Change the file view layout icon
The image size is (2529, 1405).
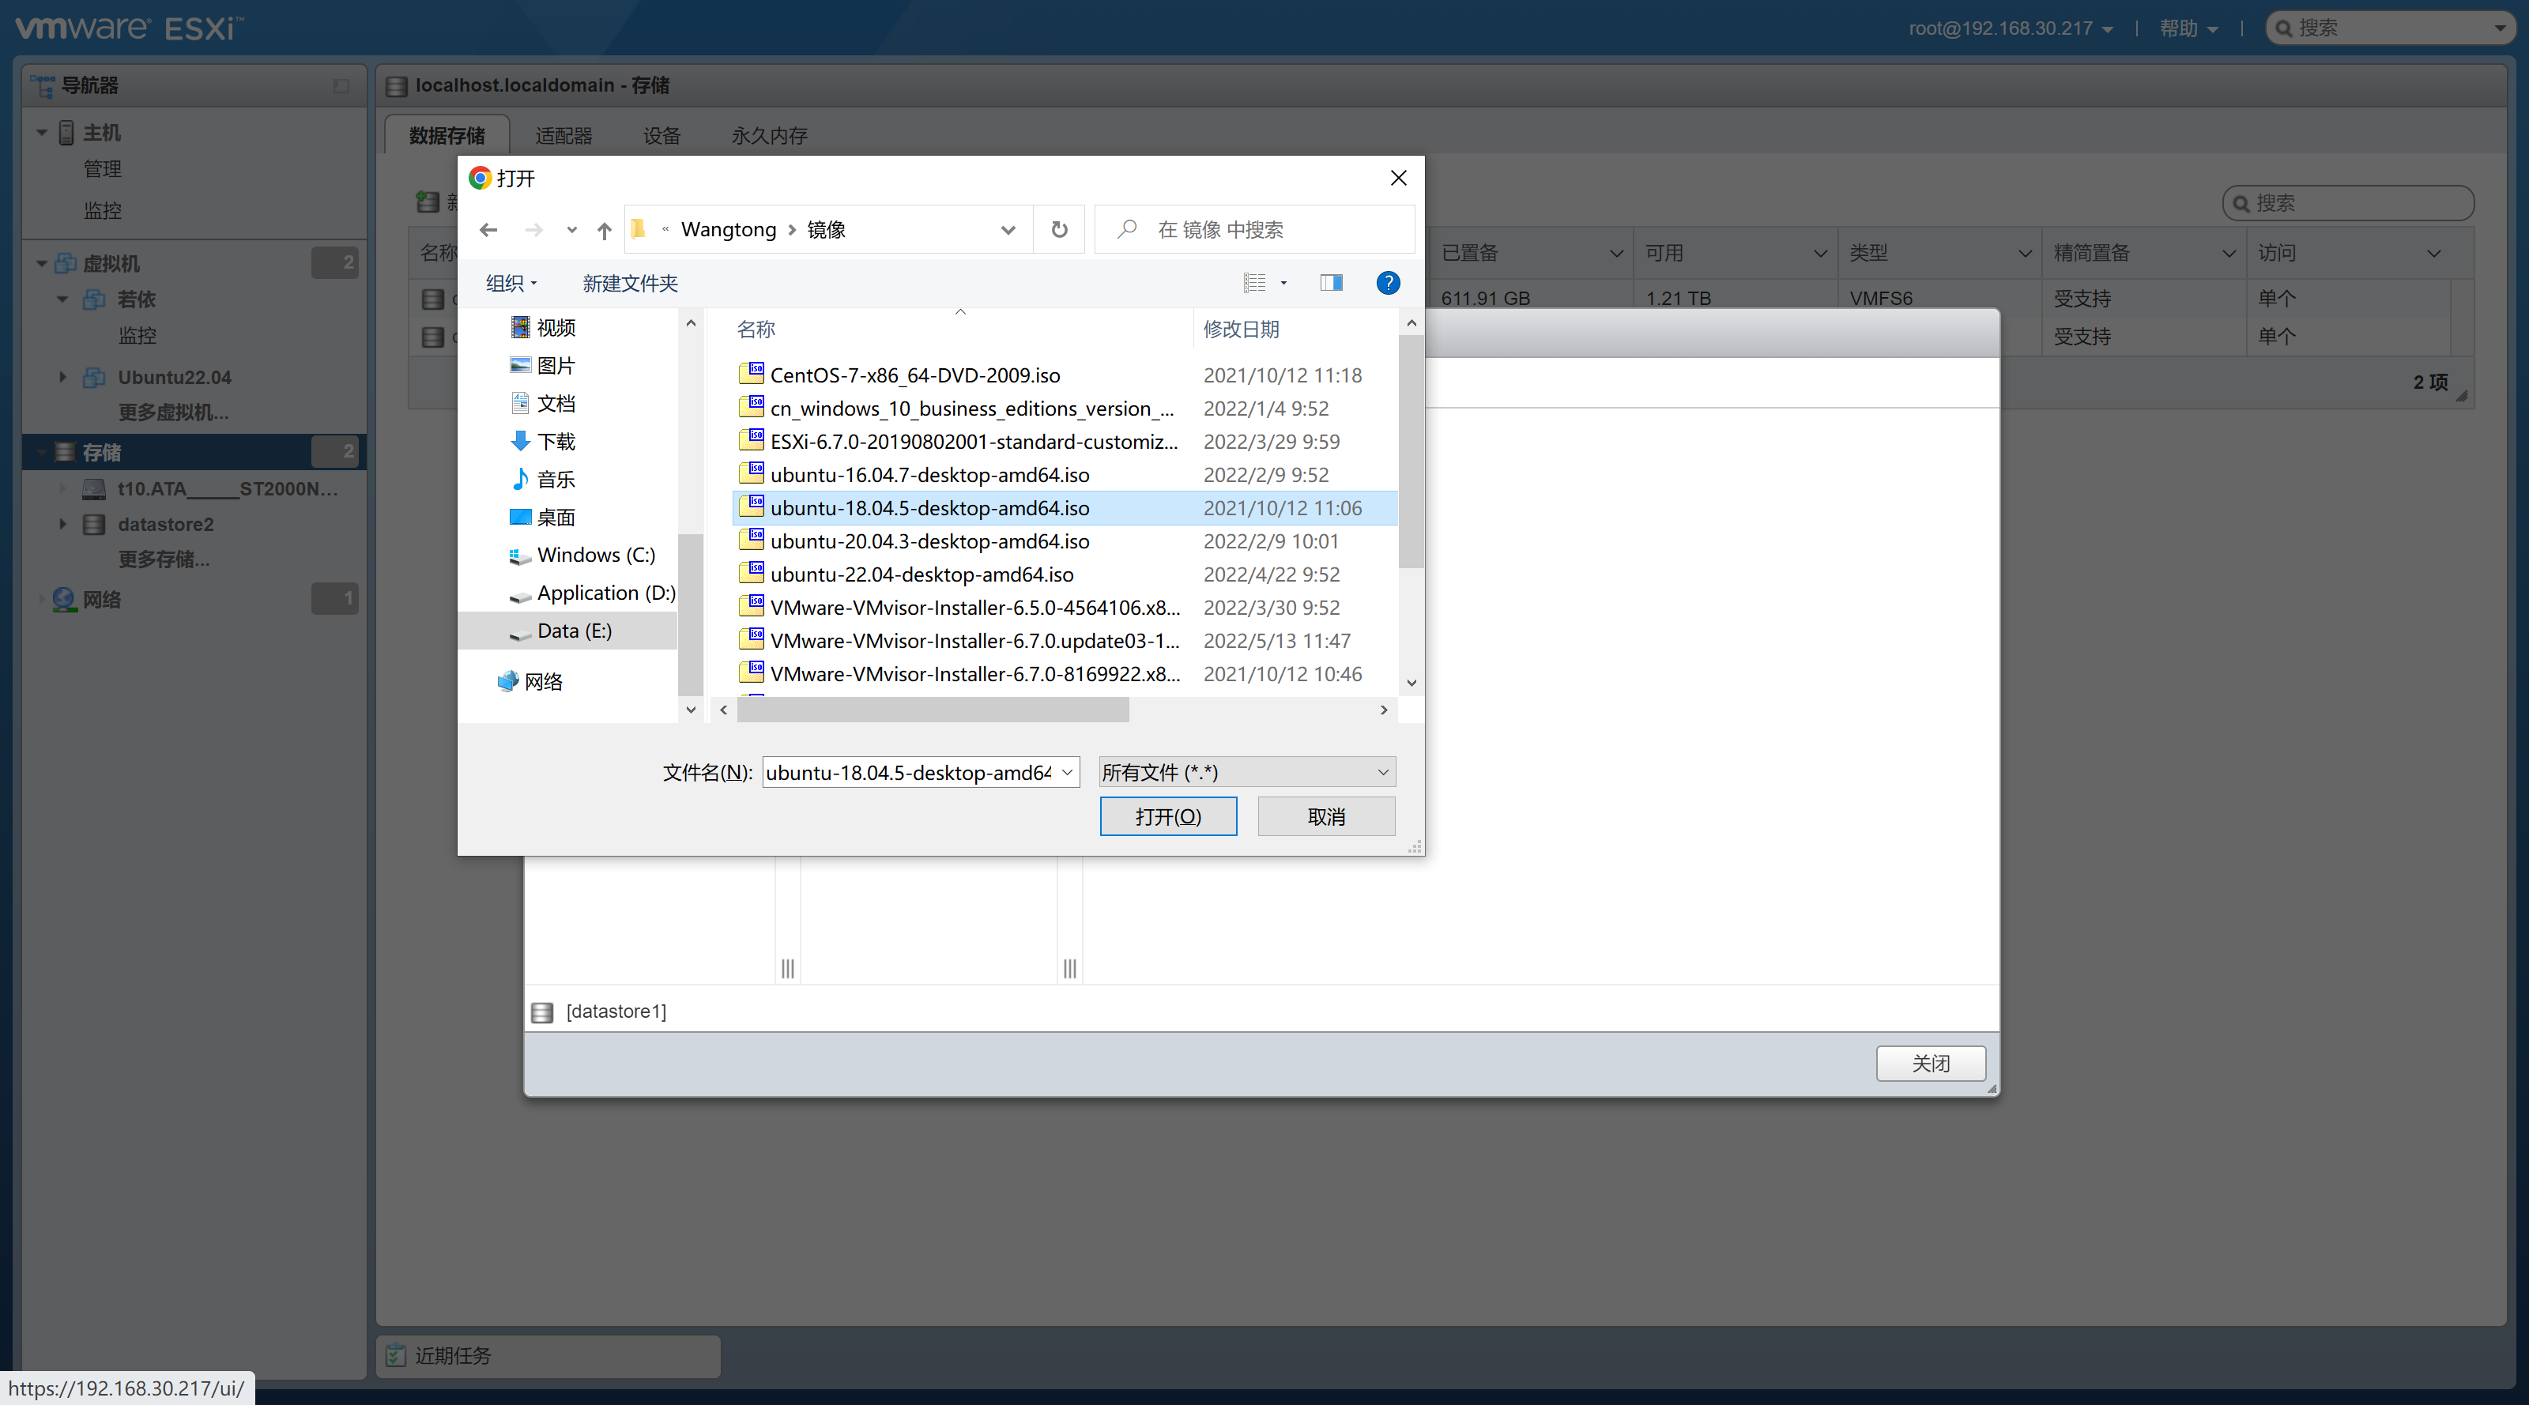pos(1255,283)
